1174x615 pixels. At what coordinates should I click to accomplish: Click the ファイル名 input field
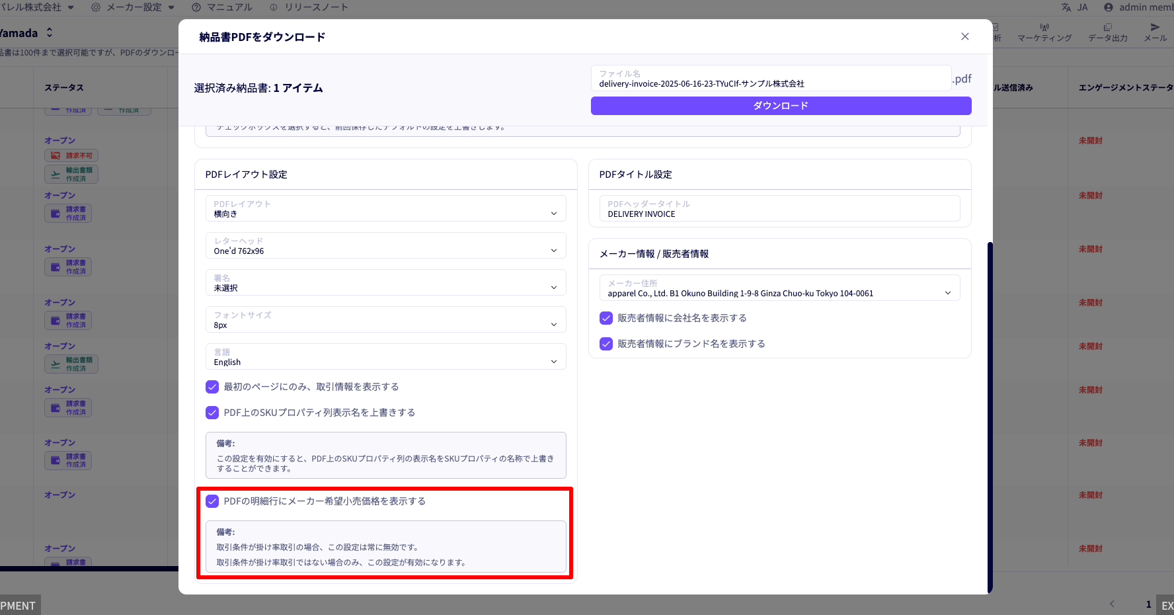pyautogui.click(x=770, y=79)
